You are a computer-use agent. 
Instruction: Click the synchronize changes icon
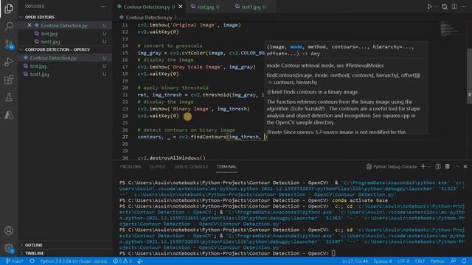[x=32, y=261]
